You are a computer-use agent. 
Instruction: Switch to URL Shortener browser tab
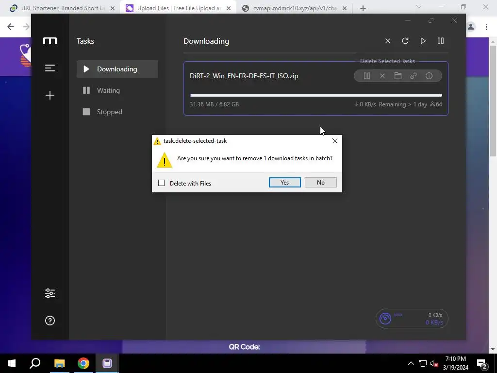pos(63,8)
